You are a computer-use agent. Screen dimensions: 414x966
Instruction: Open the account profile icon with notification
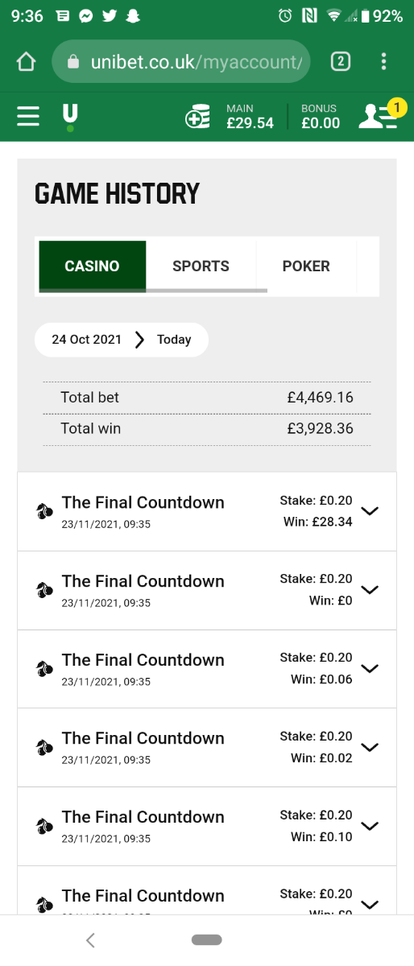coord(379,115)
